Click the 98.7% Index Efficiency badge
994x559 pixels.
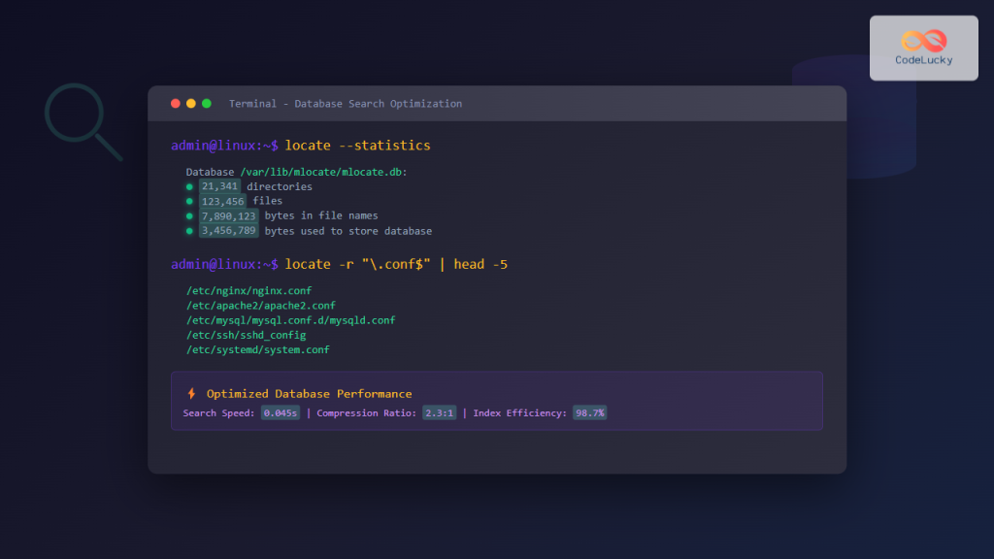tap(589, 412)
